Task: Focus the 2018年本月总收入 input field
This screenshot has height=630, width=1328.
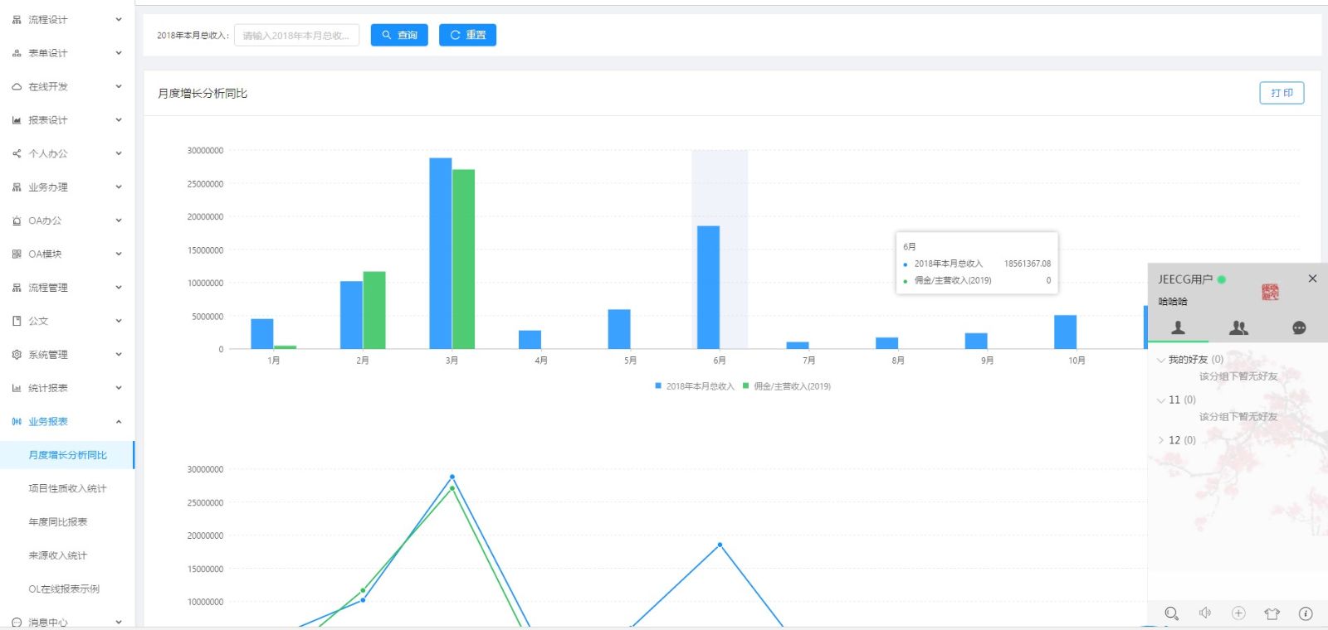Action: point(296,36)
